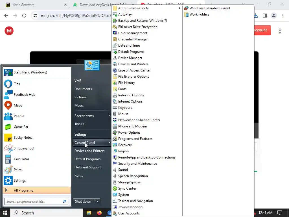The image size is (289, 217).
Task: Open Chrome three-dot menu
Action: (x=283, y=16)
